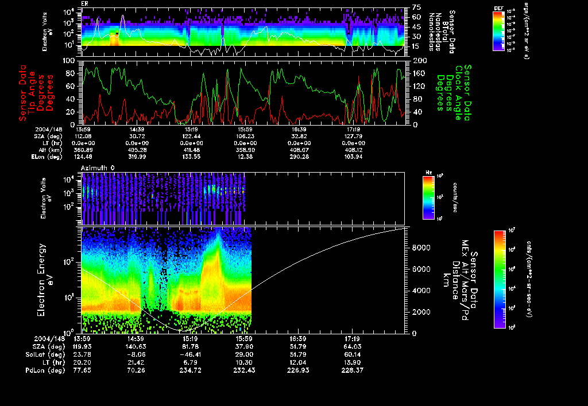Click the Azimuth 0 spectrogram panel
The height and width of the screenshot is (406, 588).
(243, 198)
